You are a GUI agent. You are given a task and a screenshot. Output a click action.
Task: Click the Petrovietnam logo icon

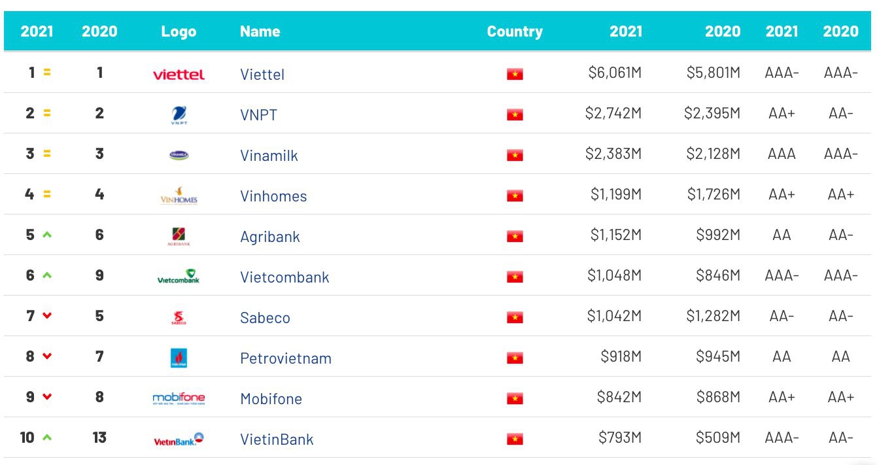[179, 358]
